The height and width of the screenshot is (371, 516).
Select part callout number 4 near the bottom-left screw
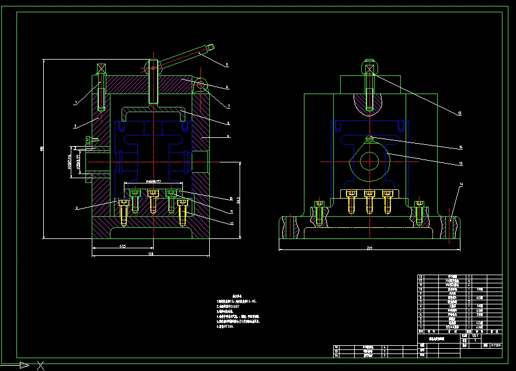(77, 207)
